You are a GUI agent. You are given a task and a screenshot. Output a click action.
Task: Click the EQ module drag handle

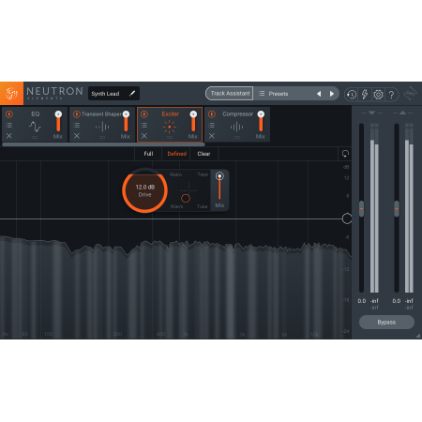[x=35, y=137]
